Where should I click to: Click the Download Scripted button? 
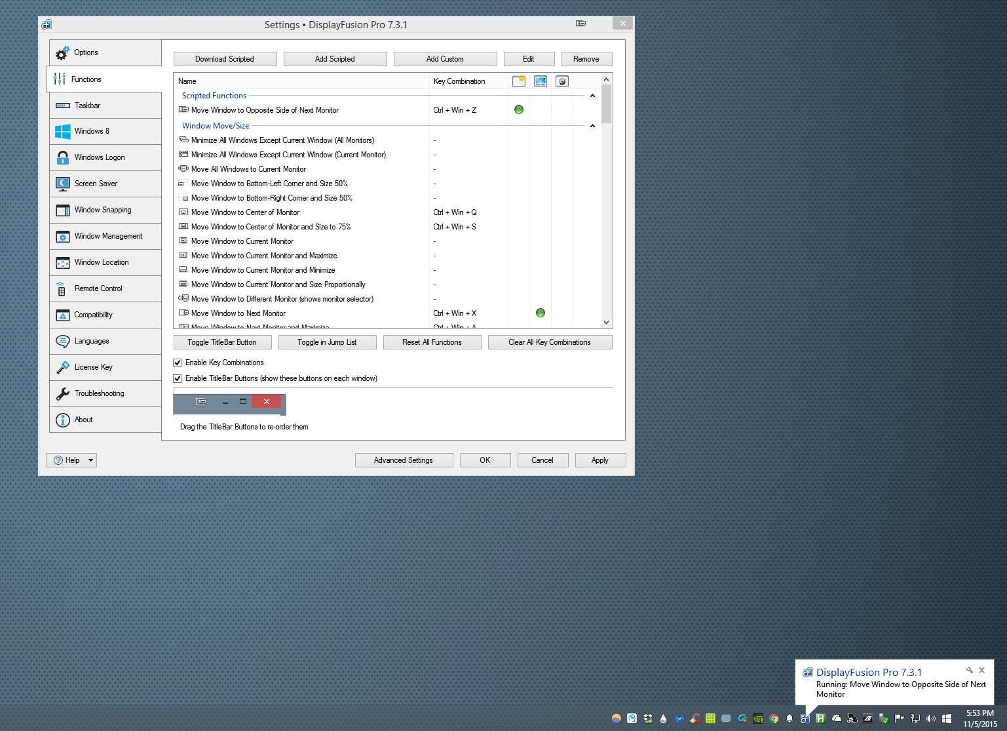[x=225, y=59]
